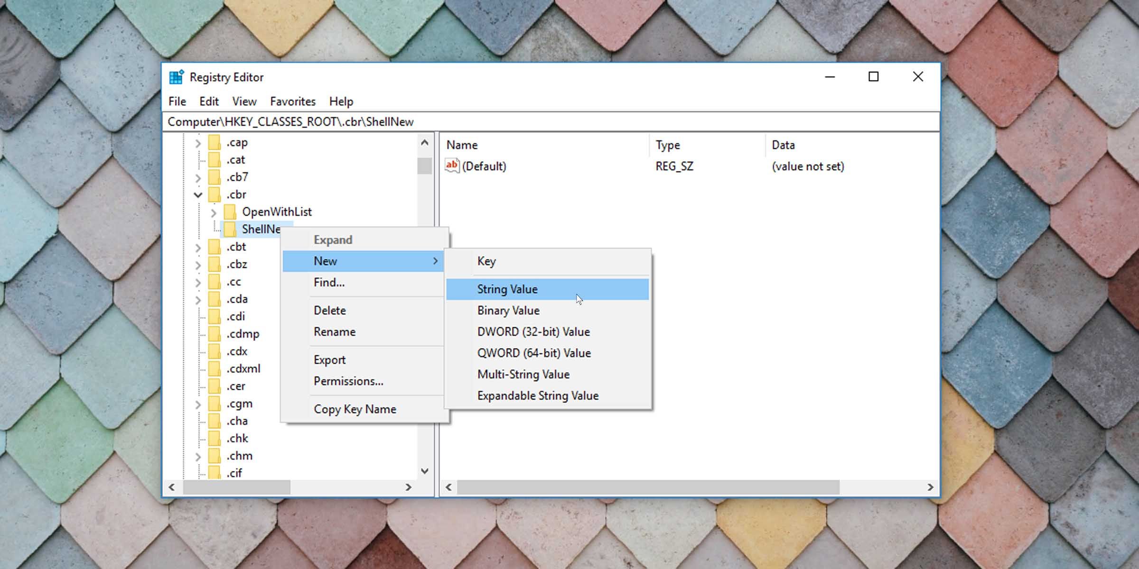The width and height of the screenshot is (1139, 569).
Task: Choose String Value from the New submenu
Action: coord(548,289)
